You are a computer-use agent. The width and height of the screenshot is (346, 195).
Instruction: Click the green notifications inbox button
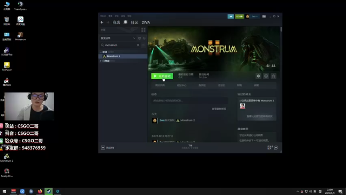point(239,16)
